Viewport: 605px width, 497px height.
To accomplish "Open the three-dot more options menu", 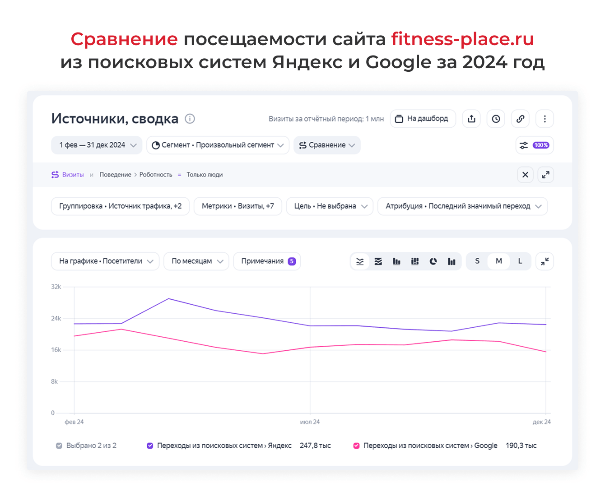I will tap(544, 119).
